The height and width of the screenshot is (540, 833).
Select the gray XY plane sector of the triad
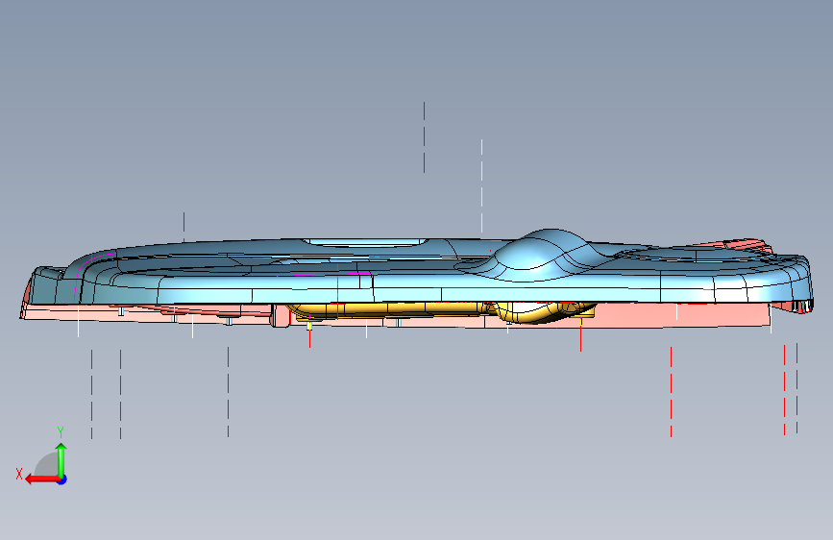click(x=47, y=466)
